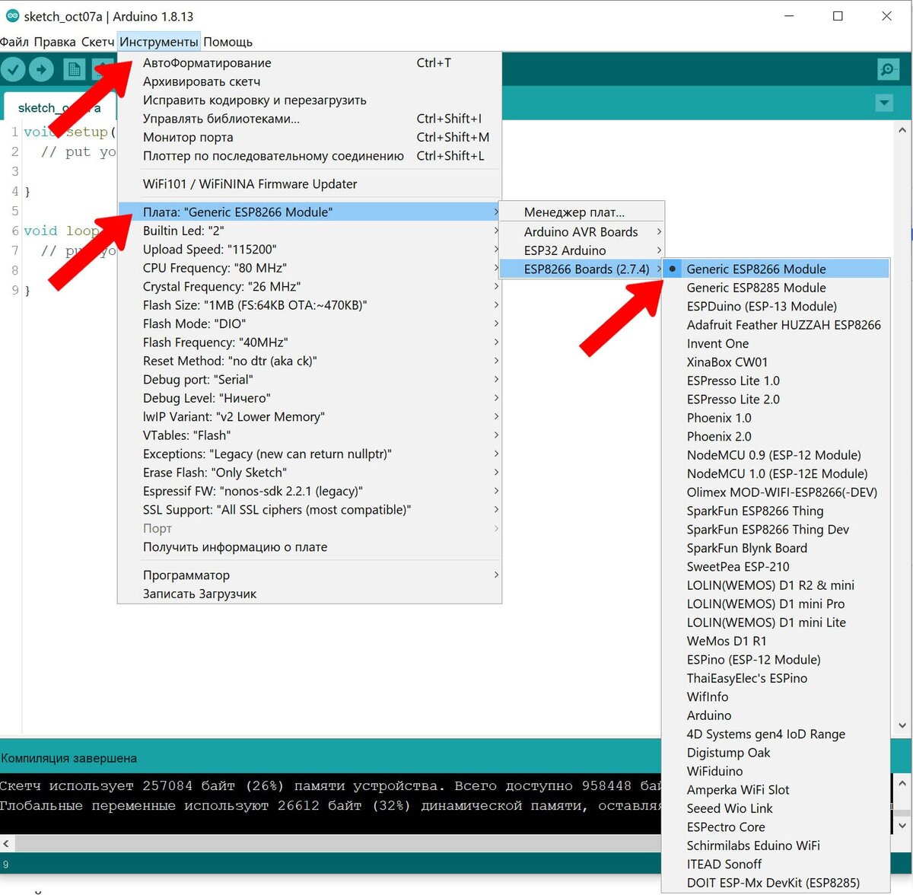Screen dimensions: 913x895
Task: Expand the Debug Level submenu
Action: [310, 398]
